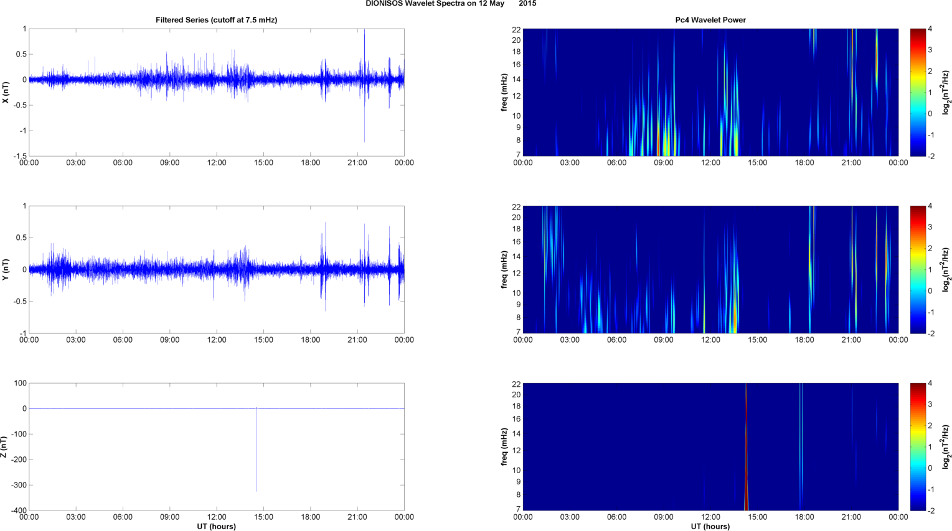This screenshot has height=531, width=952.
Task: Click 'freq (mHz)' label of the bottom wavelet panel
Action: pos(504,447)
